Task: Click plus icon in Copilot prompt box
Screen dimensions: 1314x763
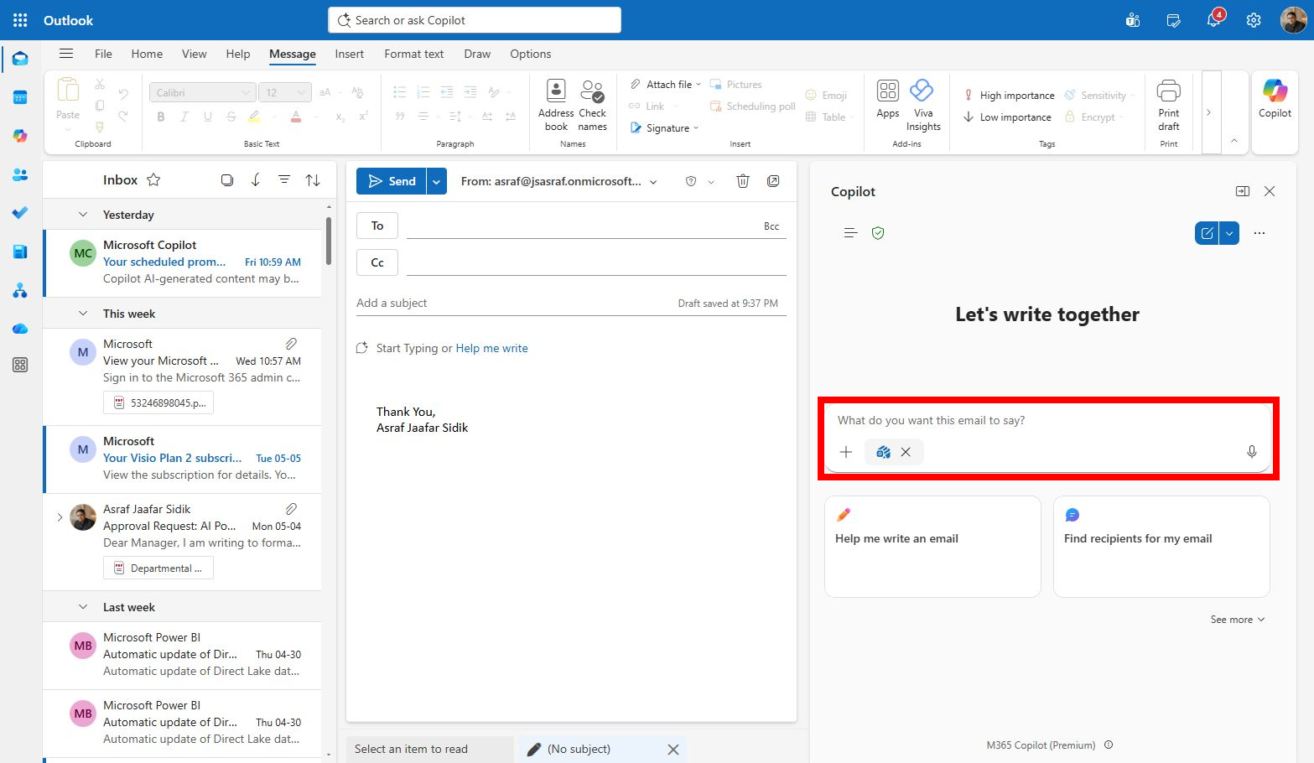Action: [846, 452]
